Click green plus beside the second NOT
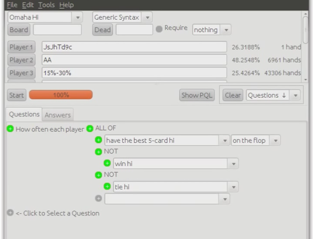 tap(98, 175)
